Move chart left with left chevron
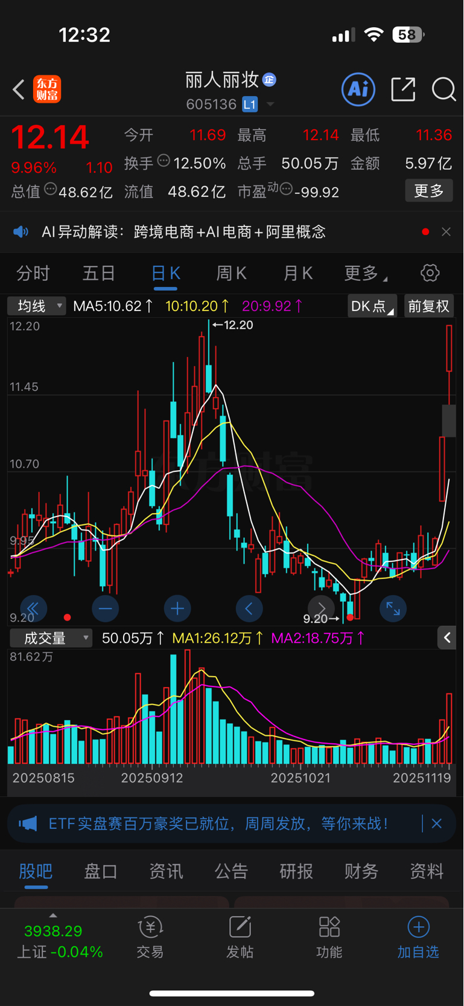 coord(249,608)
